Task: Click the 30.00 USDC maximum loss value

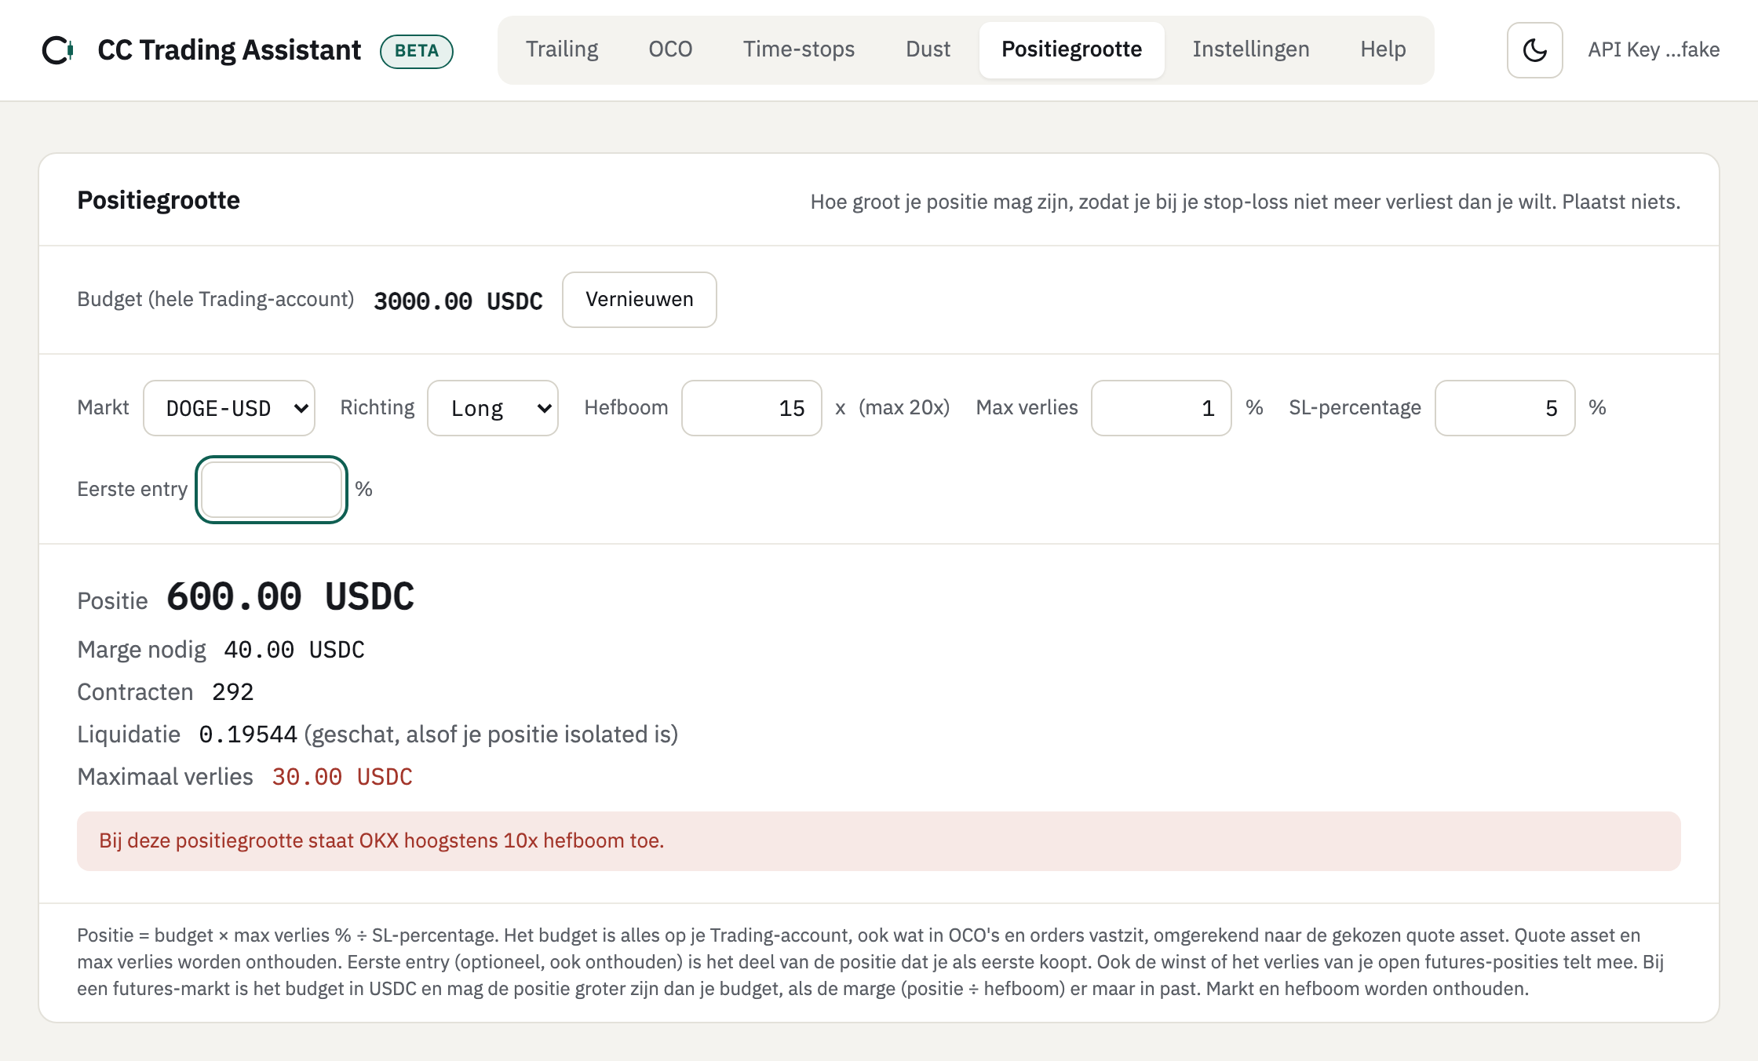Action: [342, 777]
